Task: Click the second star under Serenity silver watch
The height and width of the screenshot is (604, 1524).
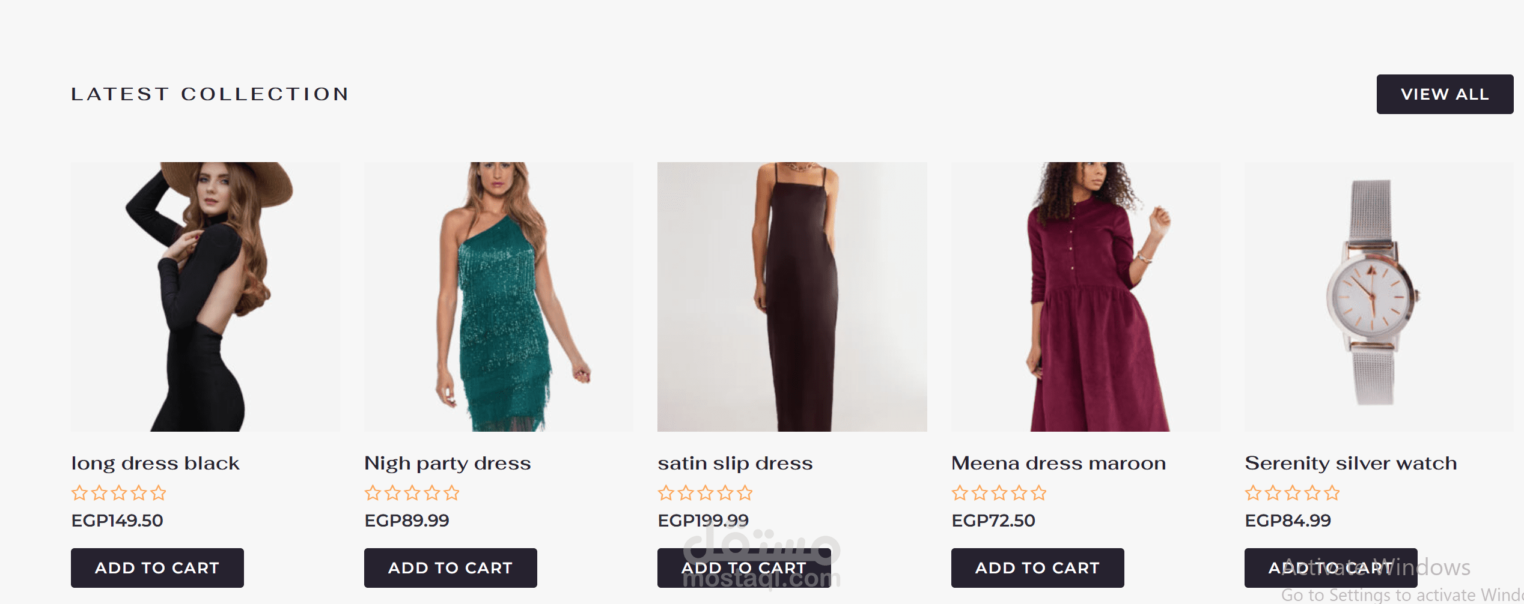Action: point(1273,494)
